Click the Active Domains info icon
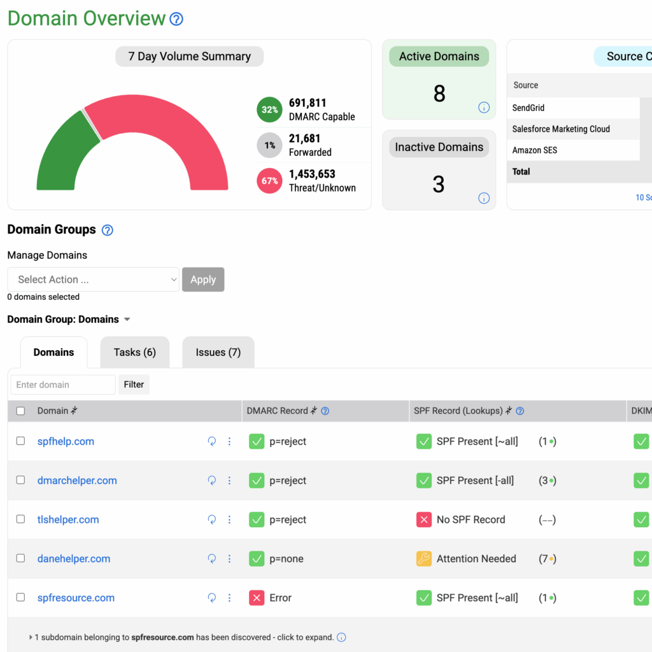Image resolution: width=652 pixels, height=652 pixels. pyautogui.click(x=484, y=108)
